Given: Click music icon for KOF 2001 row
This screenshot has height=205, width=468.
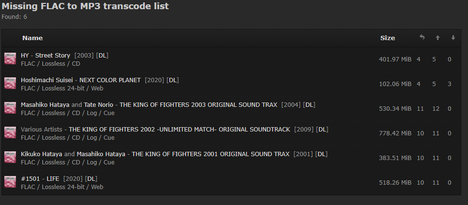Looking at the screenshot, I should pyautogui.click(x=10, y=158).
